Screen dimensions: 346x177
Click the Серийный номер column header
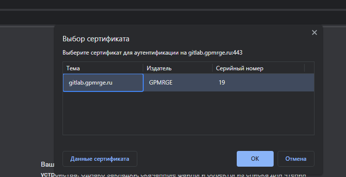(258, 68)
